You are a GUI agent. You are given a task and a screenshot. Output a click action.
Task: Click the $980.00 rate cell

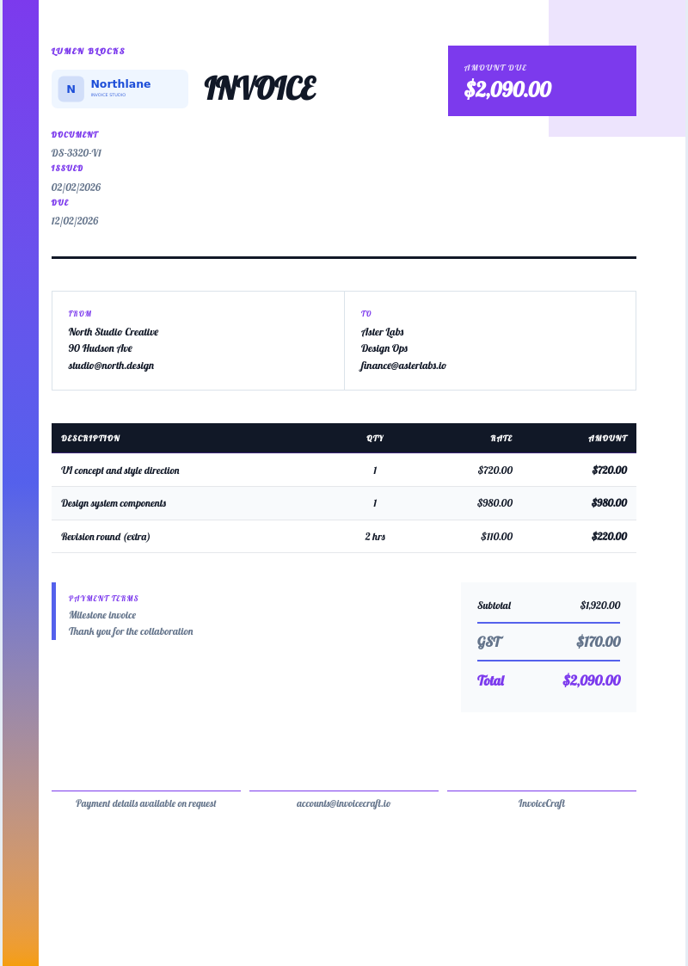pyautogui.click(x=495, y=502)
